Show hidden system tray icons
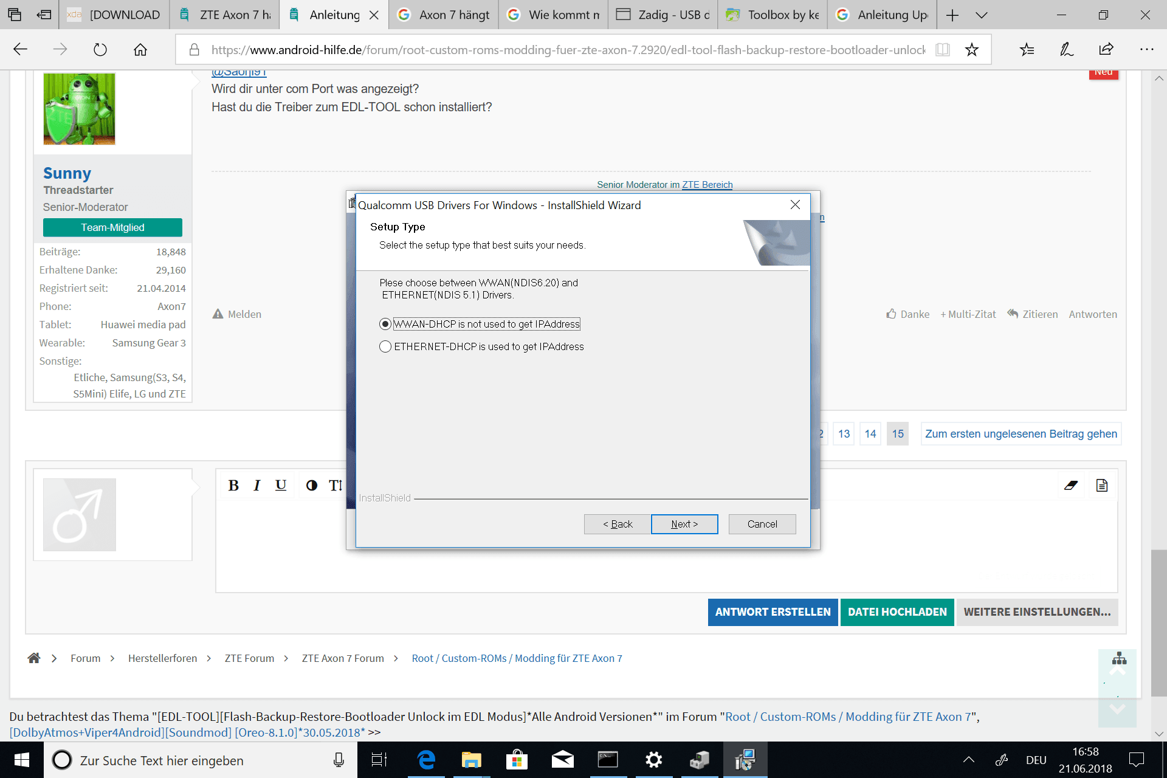The width and height of the screenshot is (1167, 778). click(969, 760)
